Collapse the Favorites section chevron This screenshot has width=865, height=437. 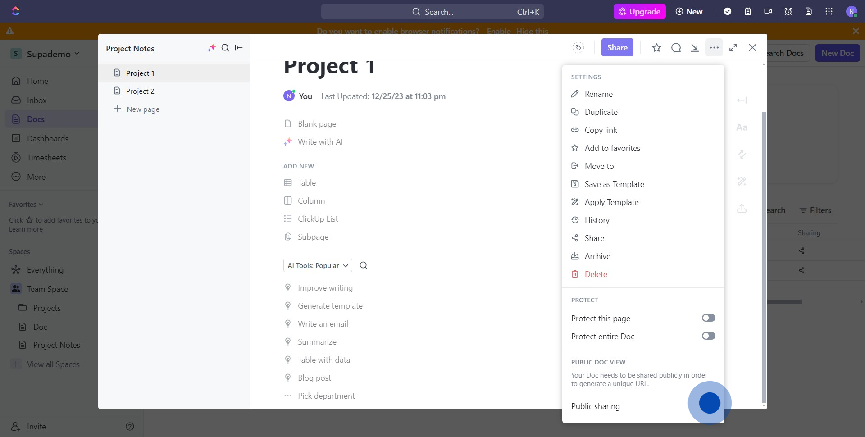41,205
